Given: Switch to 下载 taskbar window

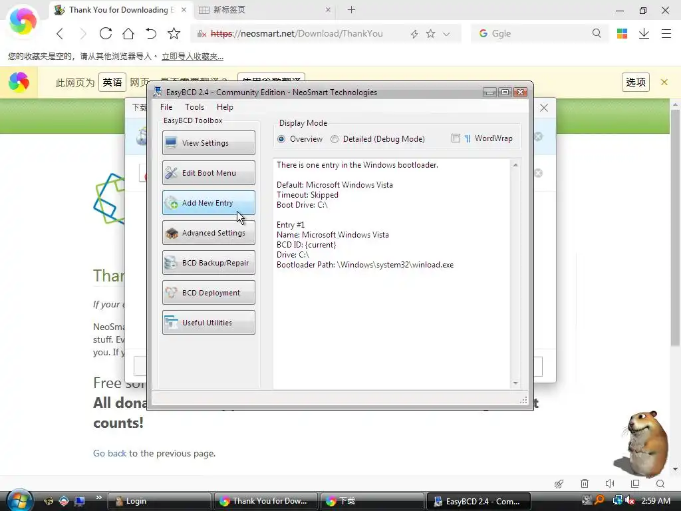Looking at the screenshot, I should point(372,501).
